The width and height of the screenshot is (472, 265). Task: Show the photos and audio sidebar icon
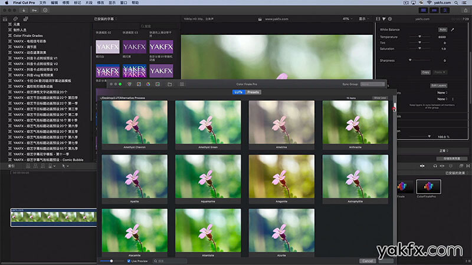point(15,19)
